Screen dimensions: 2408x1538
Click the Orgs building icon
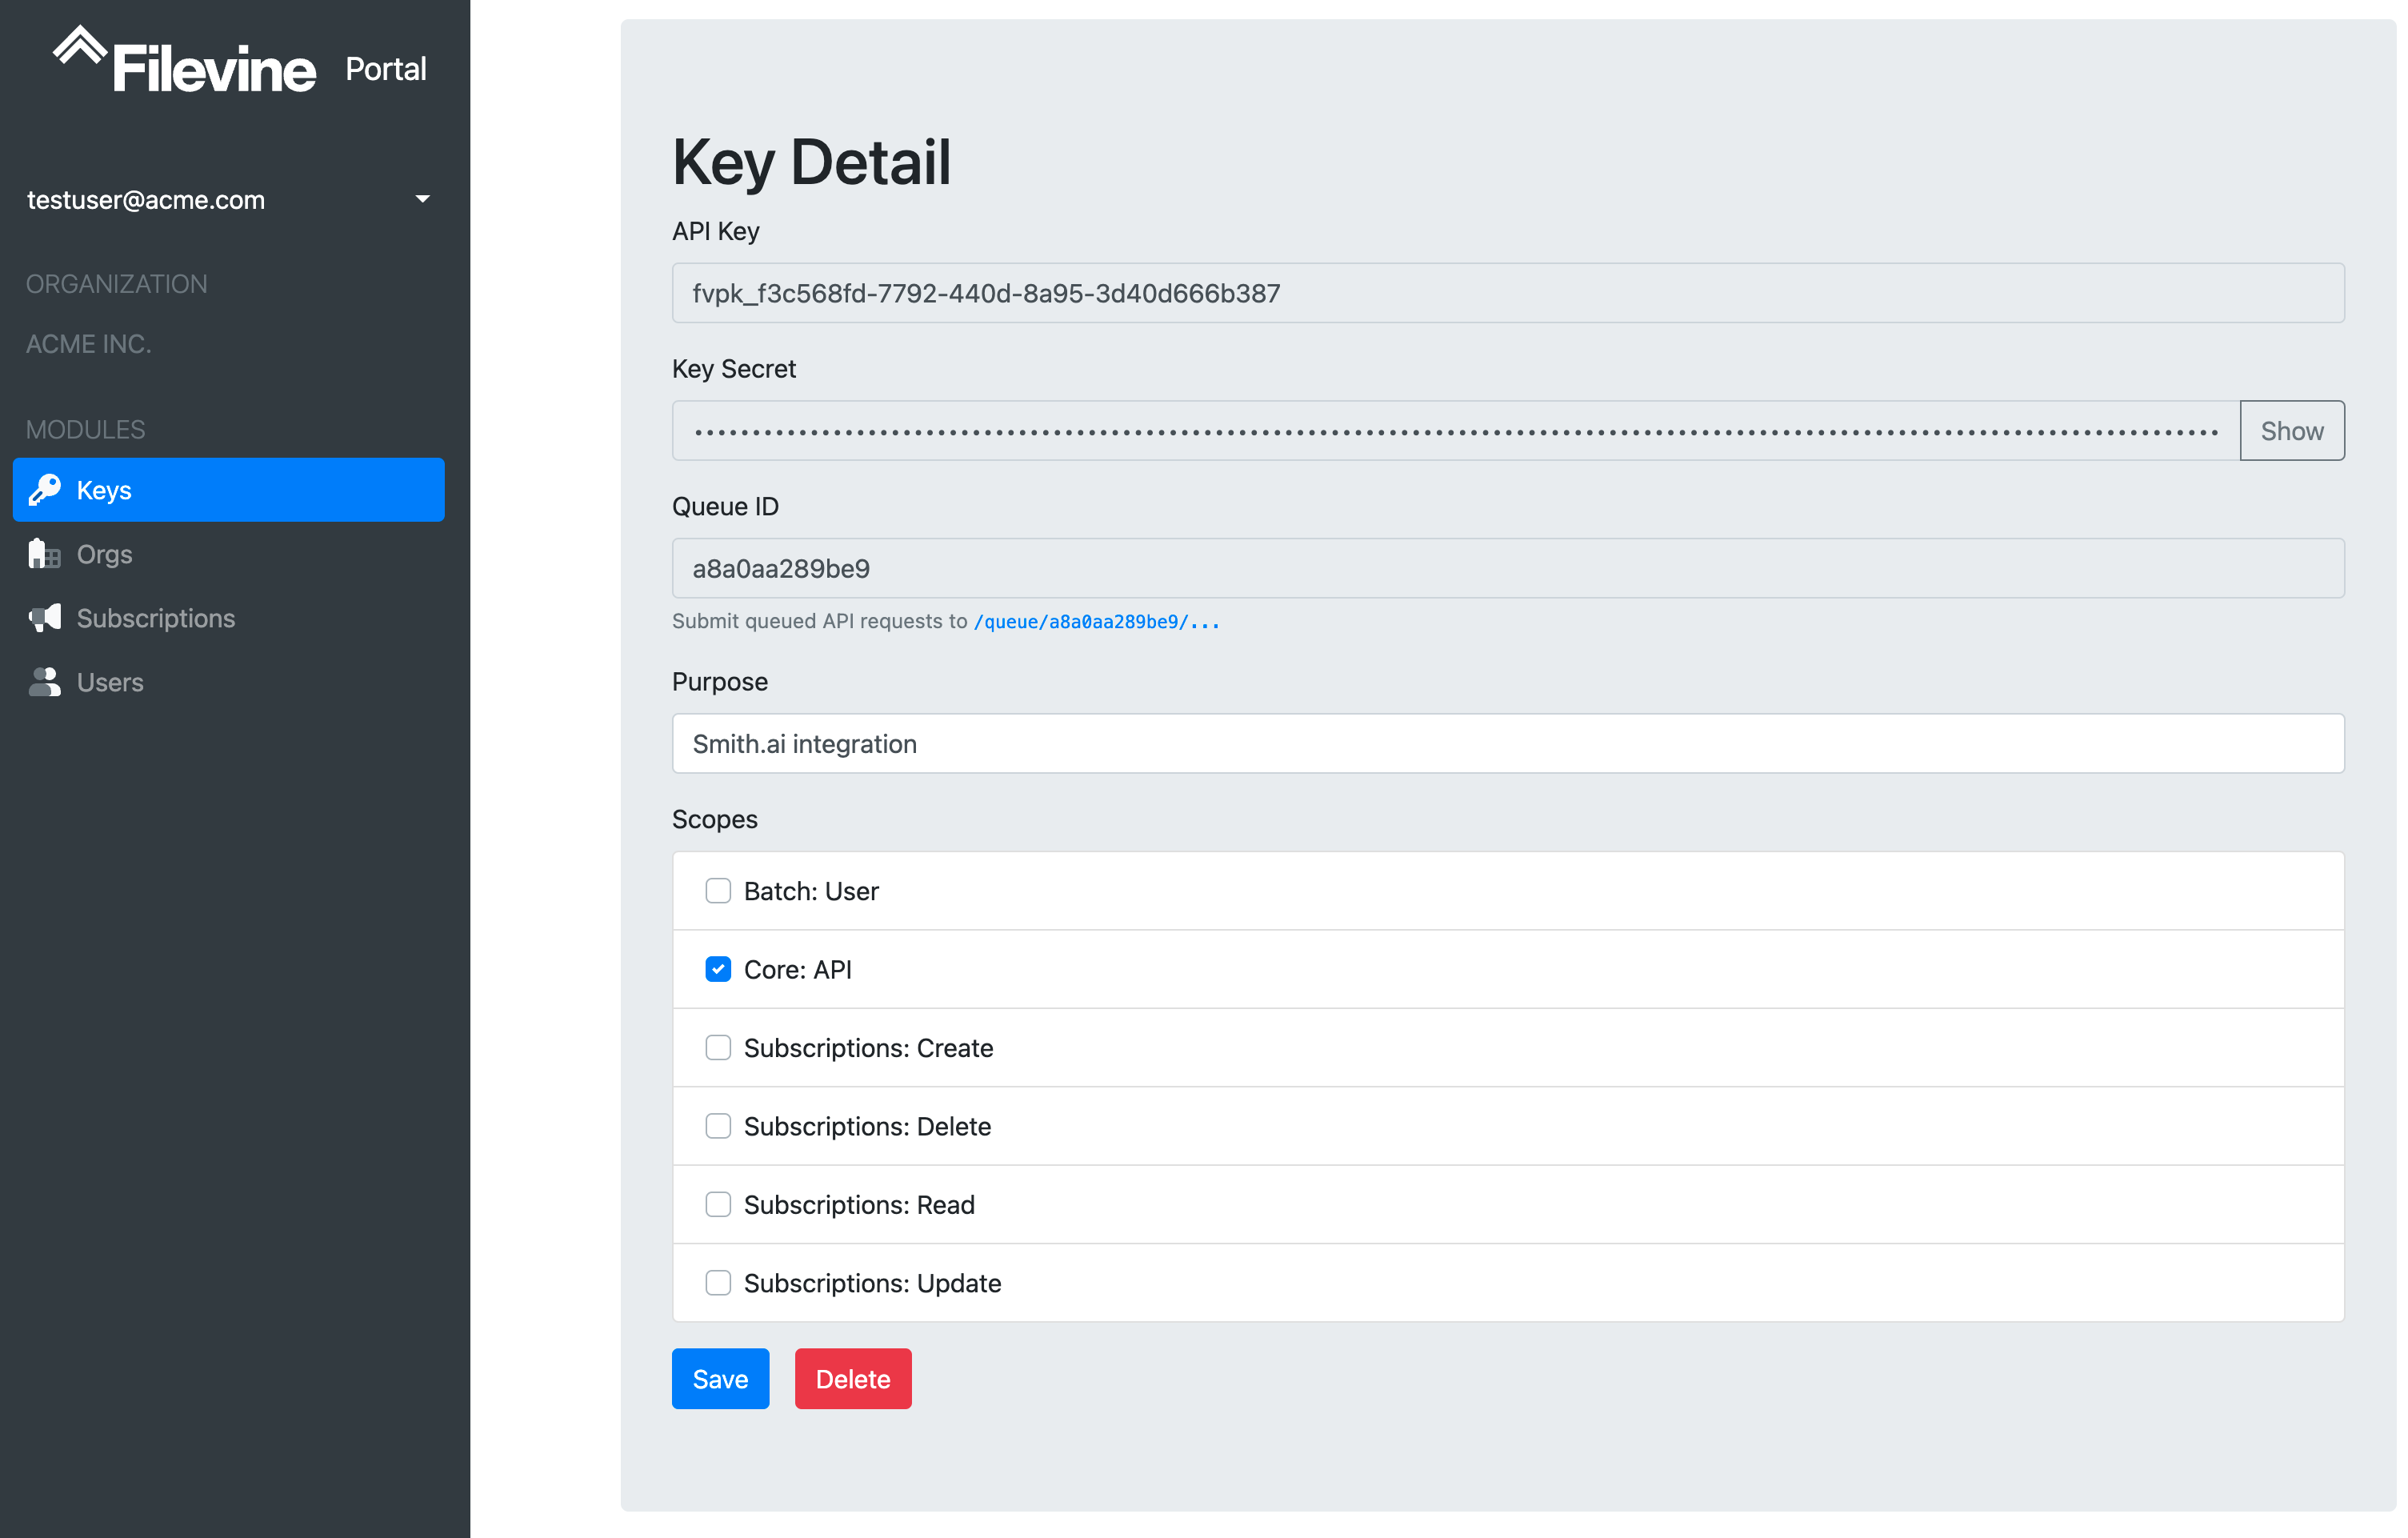coord(45,554)
